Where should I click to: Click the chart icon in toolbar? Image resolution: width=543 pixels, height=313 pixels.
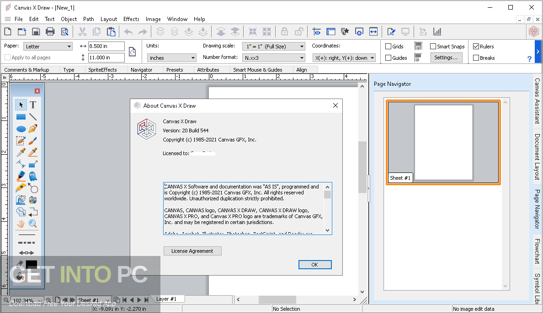437,32
